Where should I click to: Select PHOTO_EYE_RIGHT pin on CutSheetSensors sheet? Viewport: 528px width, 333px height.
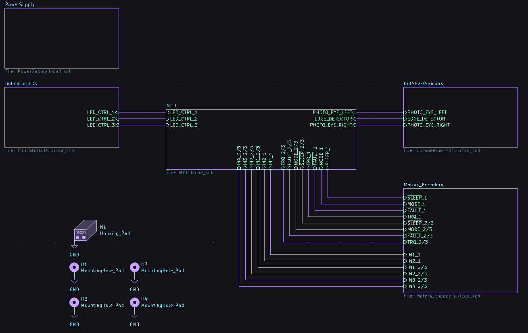(427, 125)
